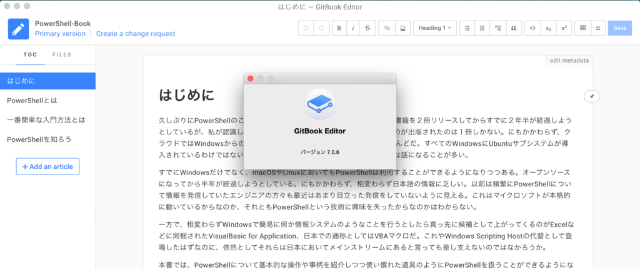Close the GitBook Editor about dialog
Image resolution: width=640 pixels, height=269 pixels.
click(x=251, y=78)
